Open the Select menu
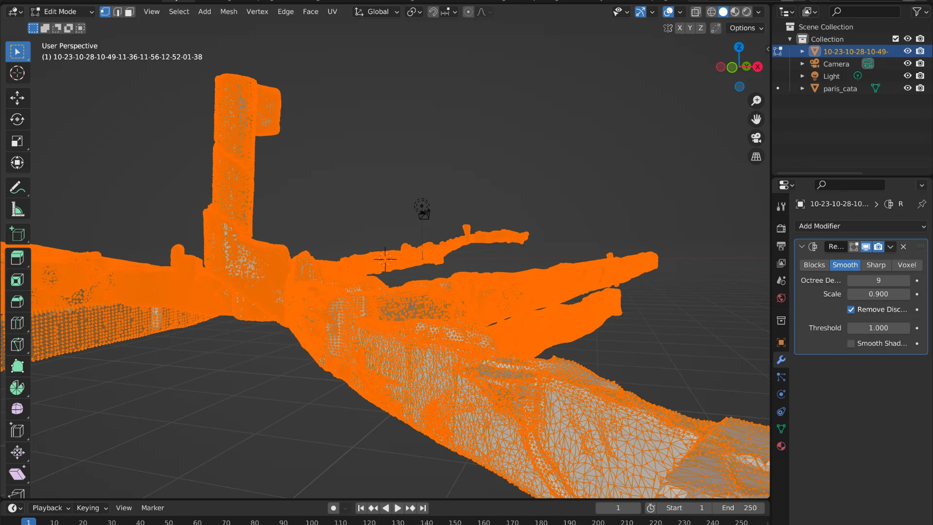 (179, 12)
